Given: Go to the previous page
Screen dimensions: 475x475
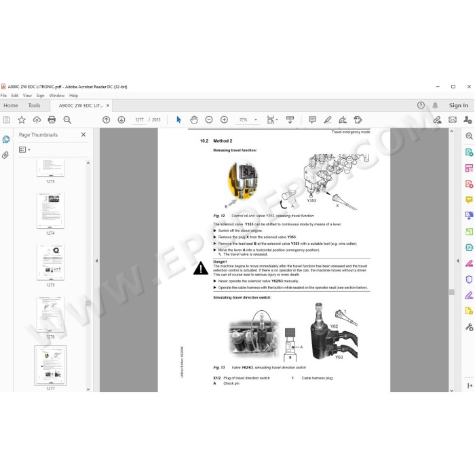Looking at the screenshot, I should click(106, 119).
